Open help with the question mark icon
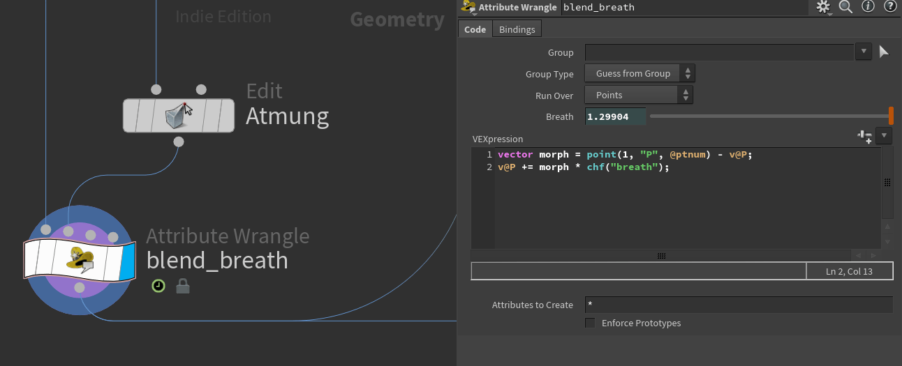This screenshot has width=902, height=366. point(890,7)
